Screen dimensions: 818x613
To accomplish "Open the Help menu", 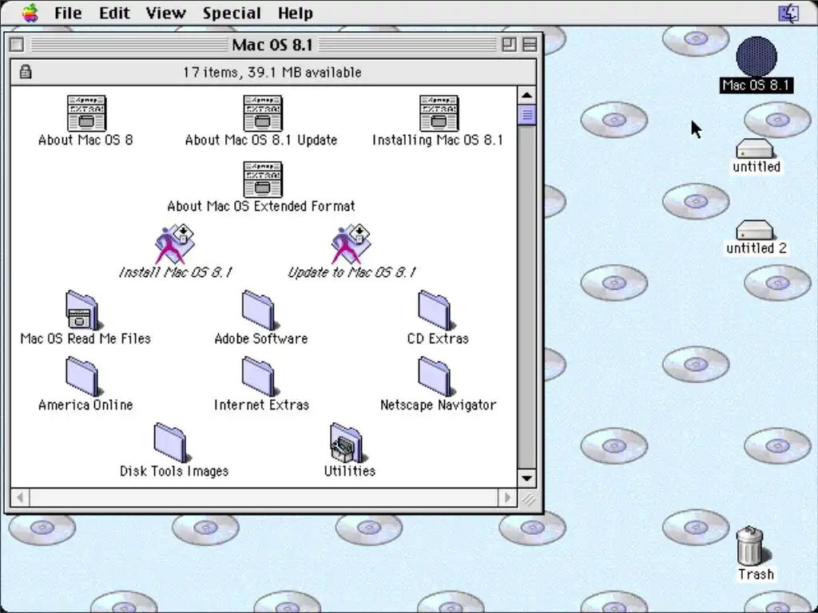I will tap(296, 13).
